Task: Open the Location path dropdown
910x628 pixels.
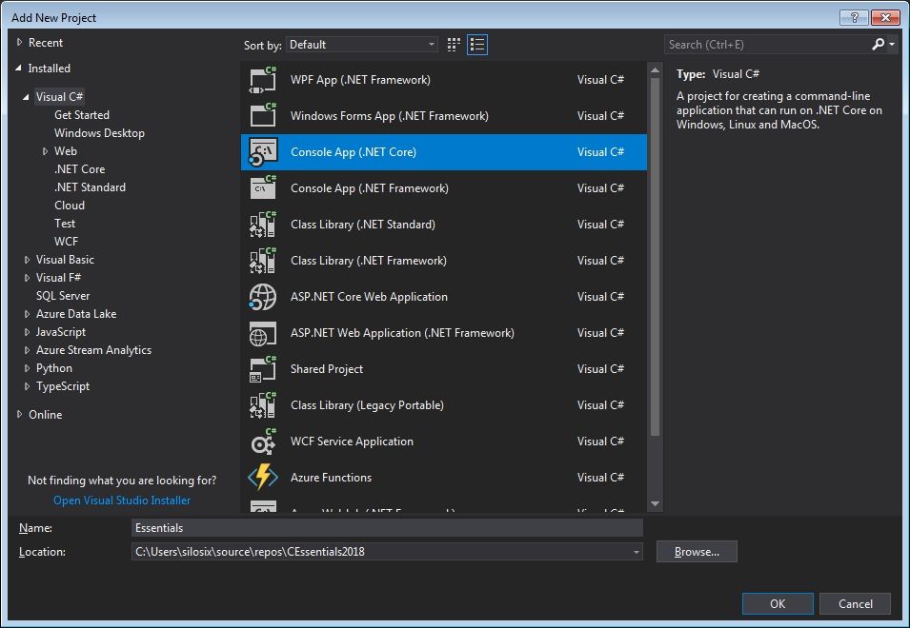Action: [636, 552]
